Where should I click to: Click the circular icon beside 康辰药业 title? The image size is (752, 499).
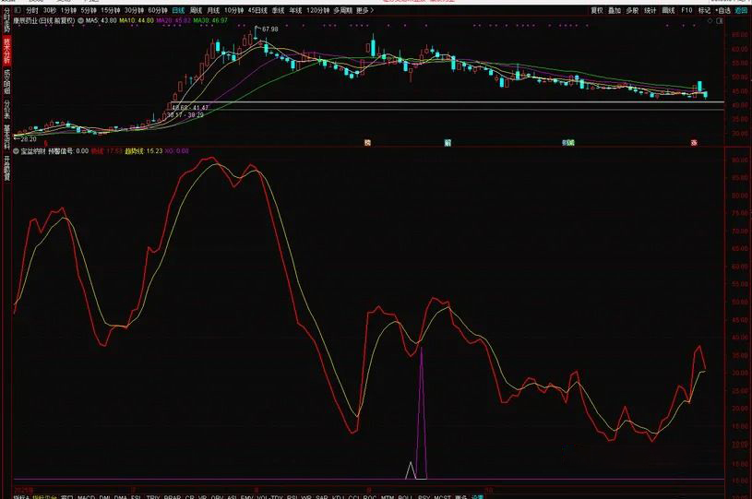tap(80, 19)
